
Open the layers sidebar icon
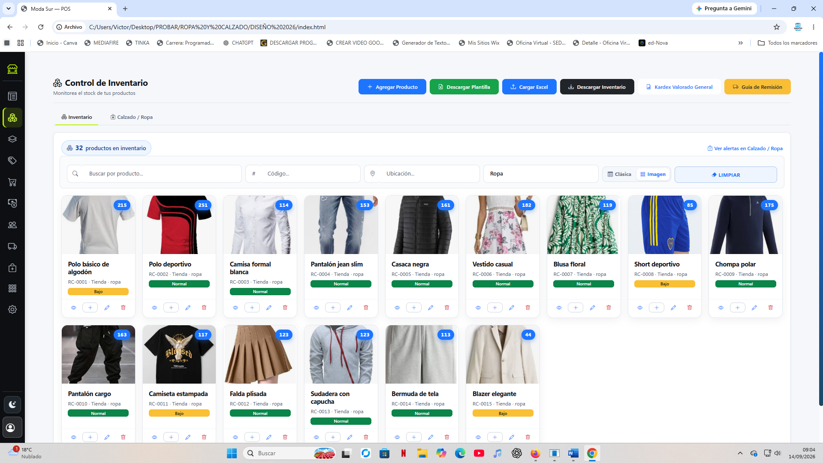pyautogui.click(x=12, y=139)
